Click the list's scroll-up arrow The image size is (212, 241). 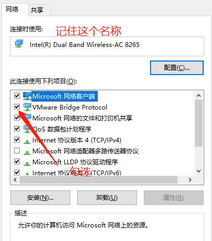pos(199,95)
